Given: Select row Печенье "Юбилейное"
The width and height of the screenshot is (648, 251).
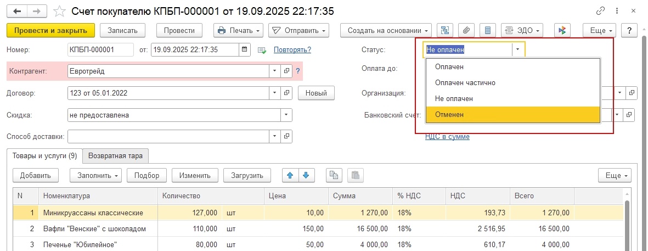Looking at the screenshot, I should pos(318,244).
